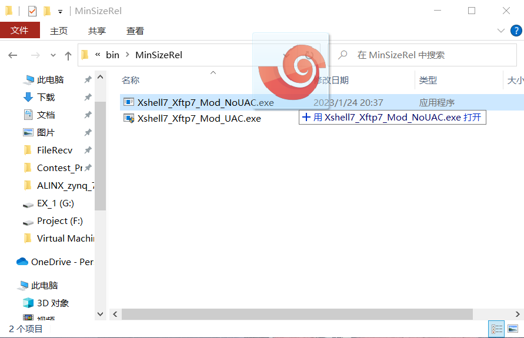Click the pin icon next to 图片
The width and height of the screenshot is (524, 338).
[88, 133]
